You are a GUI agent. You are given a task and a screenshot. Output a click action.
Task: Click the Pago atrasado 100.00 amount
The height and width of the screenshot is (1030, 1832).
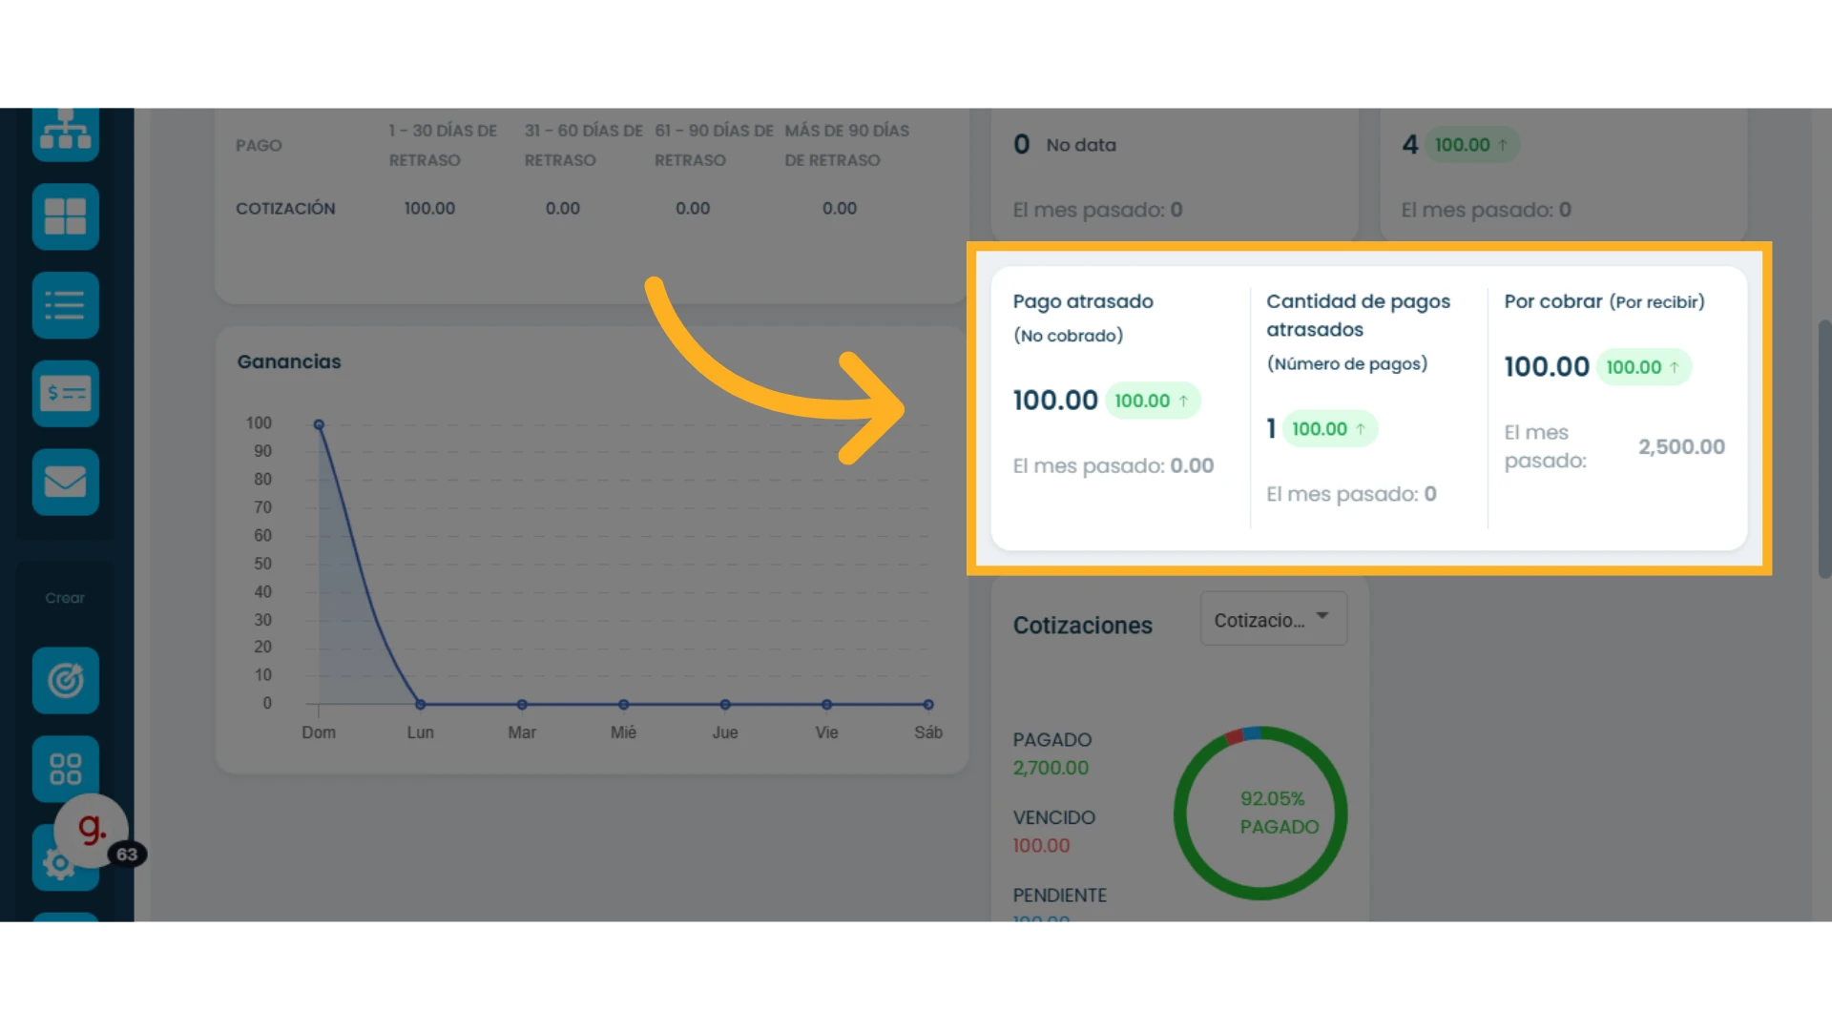click(x=1055, y=401)
